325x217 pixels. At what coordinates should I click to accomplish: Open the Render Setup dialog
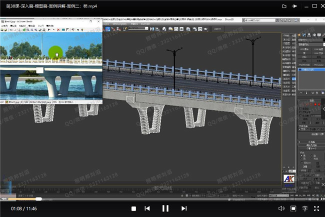[194, 29]
